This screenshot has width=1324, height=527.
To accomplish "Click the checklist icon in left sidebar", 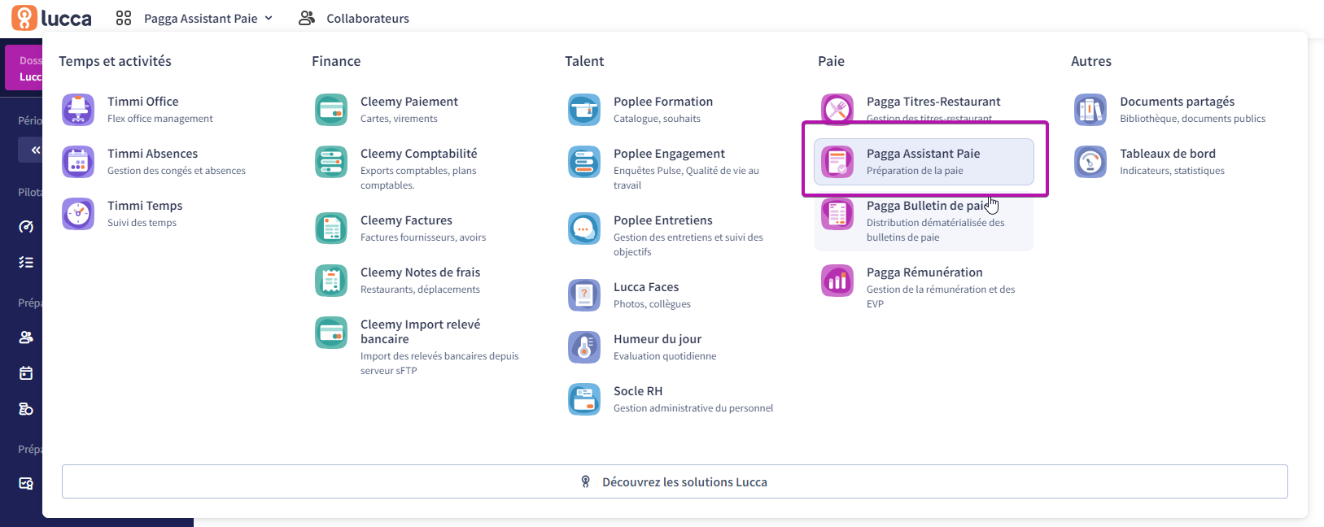I will 26,262.
